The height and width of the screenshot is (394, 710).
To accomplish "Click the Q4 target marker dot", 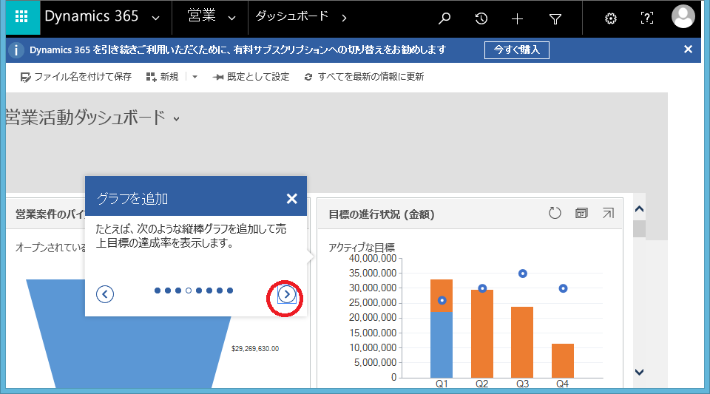I will [x=563, y=288].
